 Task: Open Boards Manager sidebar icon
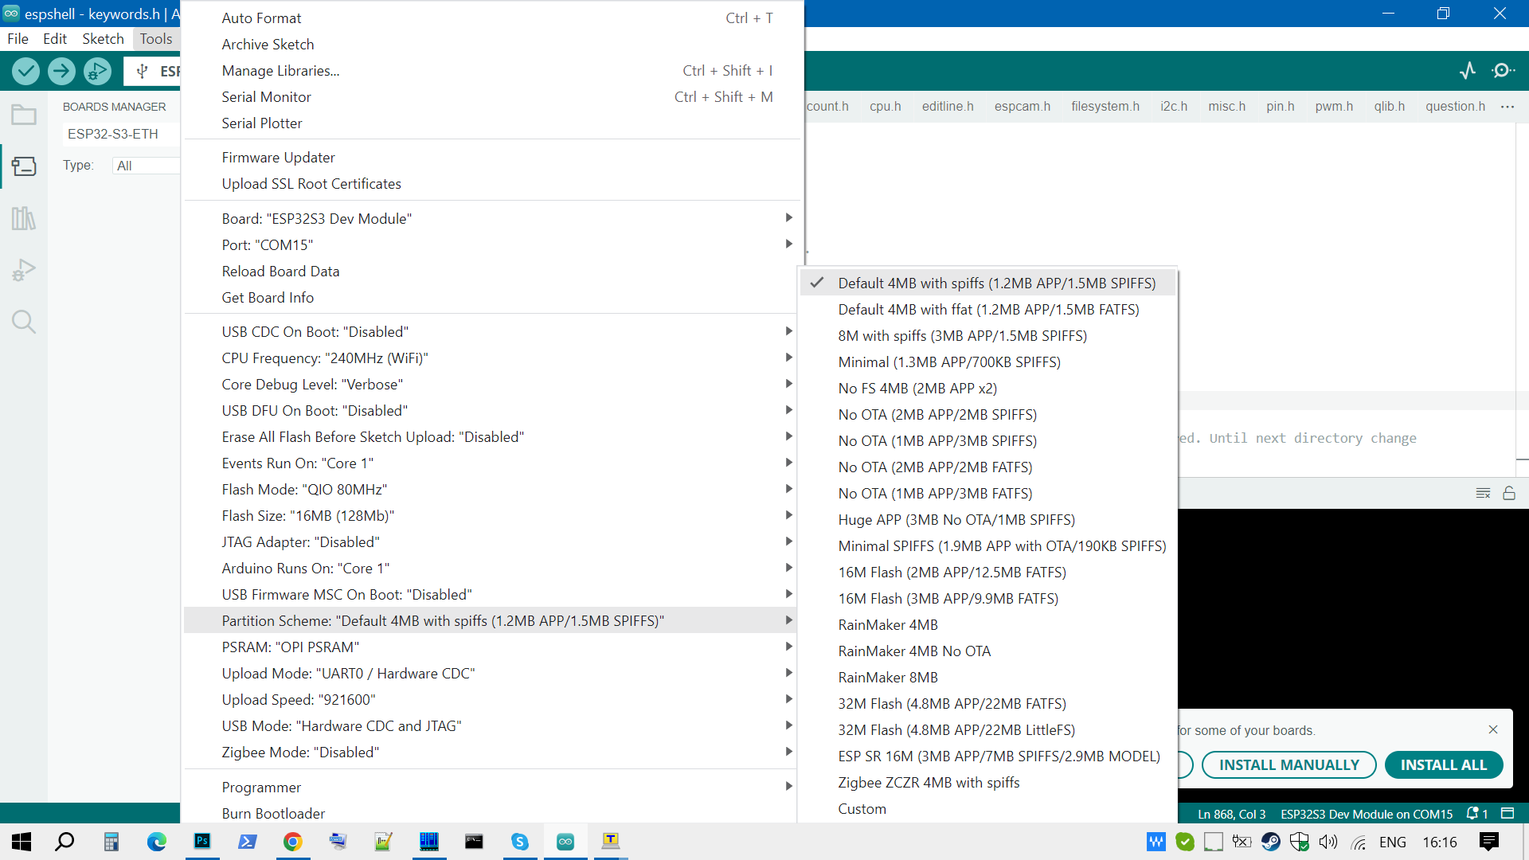tap(24, 166)
